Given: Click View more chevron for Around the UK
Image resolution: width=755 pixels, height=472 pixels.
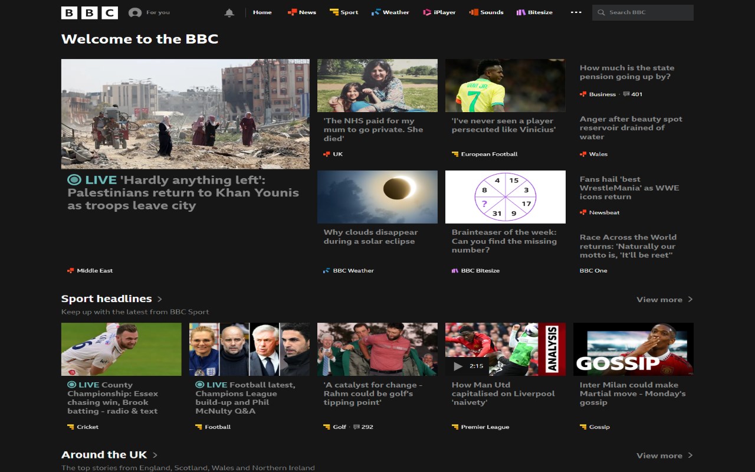Looking at the screenshot, I should click(x=691, y=455).
